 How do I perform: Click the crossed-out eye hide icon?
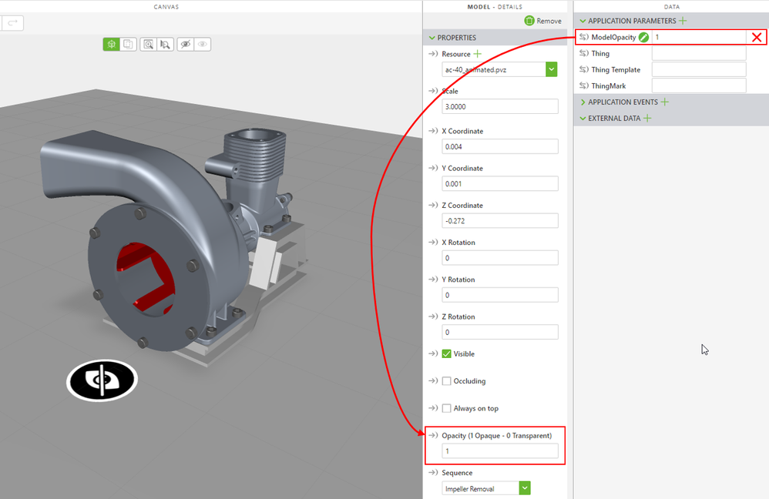pos(185,45)
